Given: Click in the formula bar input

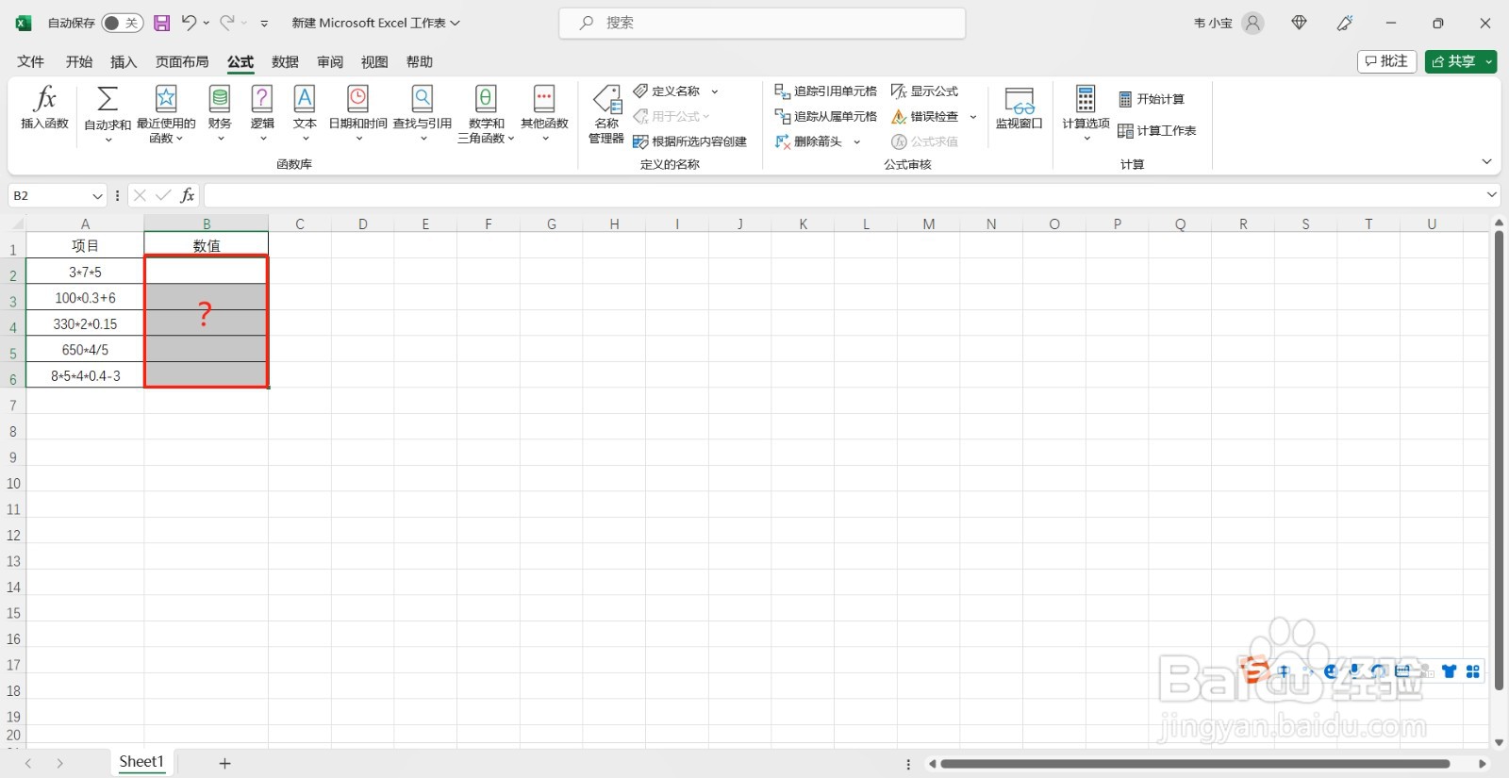Looking at the screenshot, I should click(x=842, y=195).
